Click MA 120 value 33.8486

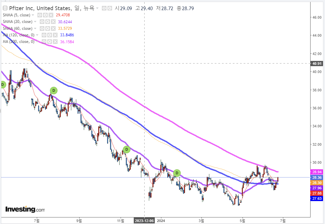67,35
